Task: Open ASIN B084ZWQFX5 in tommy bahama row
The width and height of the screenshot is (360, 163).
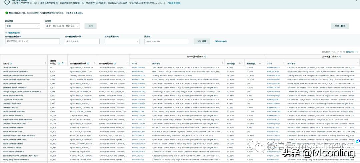Action: [x=138, y=76]
